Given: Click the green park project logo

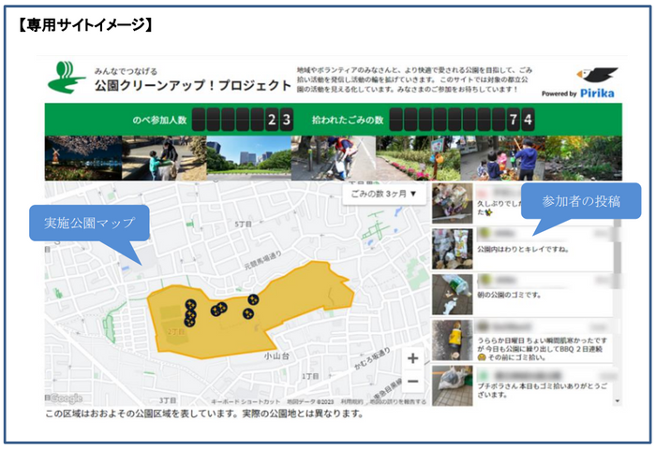Looking at the screenshot, I should (67, 78).
